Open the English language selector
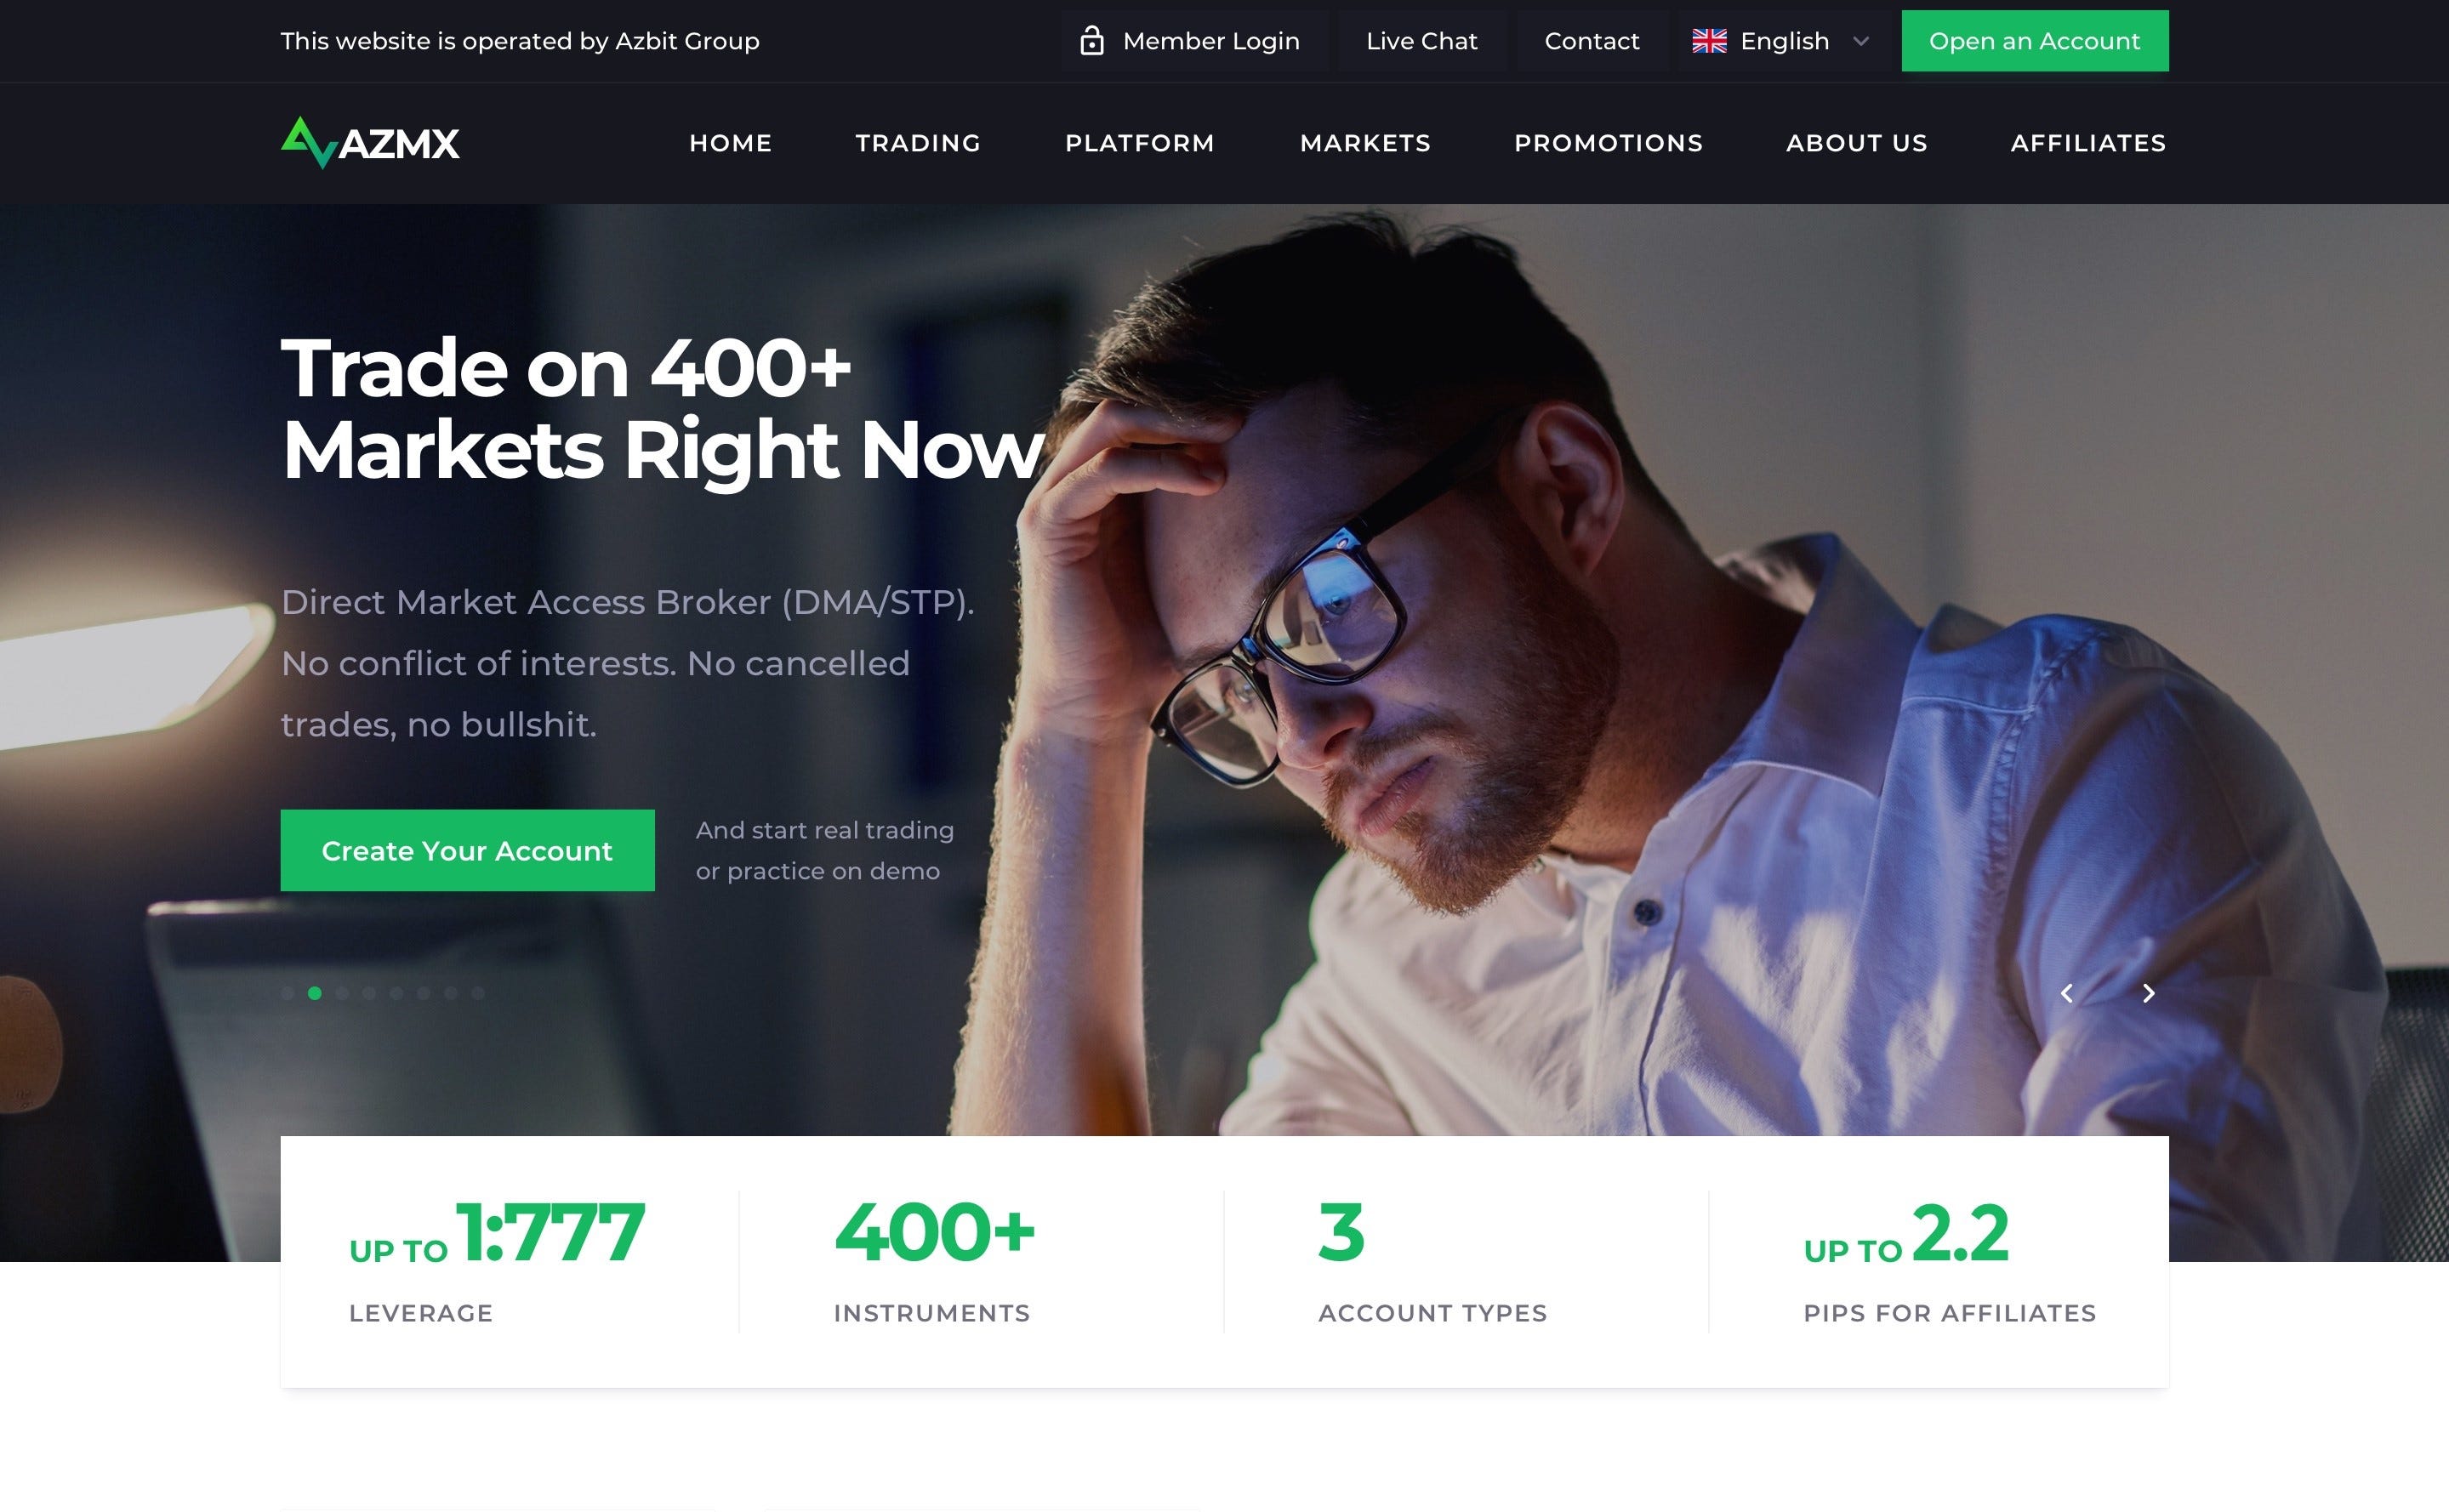2449x1512 pixels. tap(1782, 41)
